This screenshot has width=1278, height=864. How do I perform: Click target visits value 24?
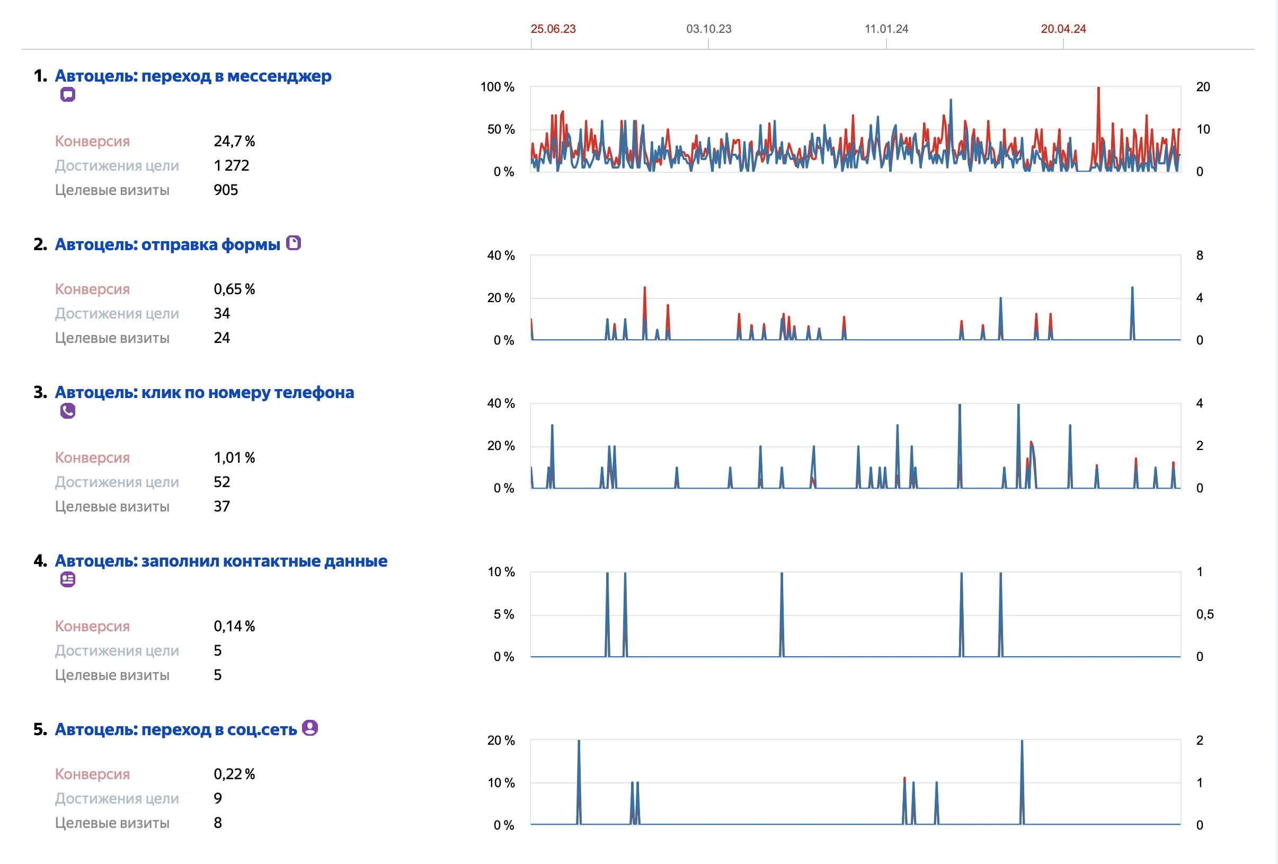pos(221,338)
